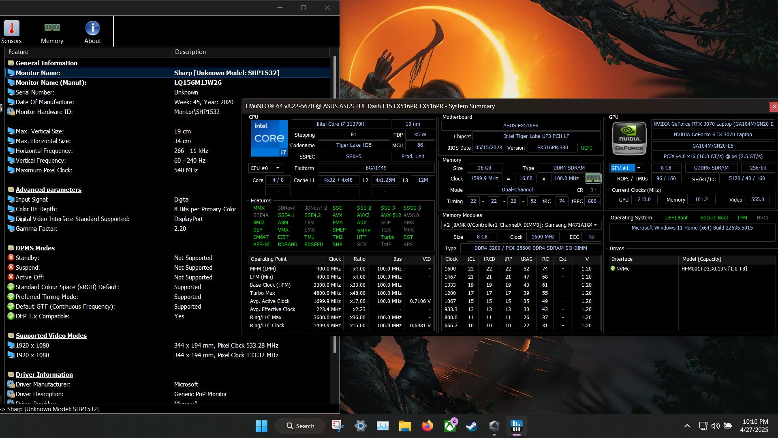
Task: Click the Feature column header
Action: 88,52
